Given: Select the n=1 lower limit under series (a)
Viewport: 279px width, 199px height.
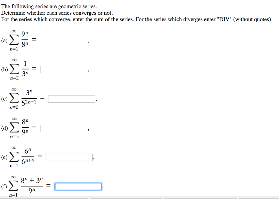Looking at the screenshot, I should coord(14,50).
